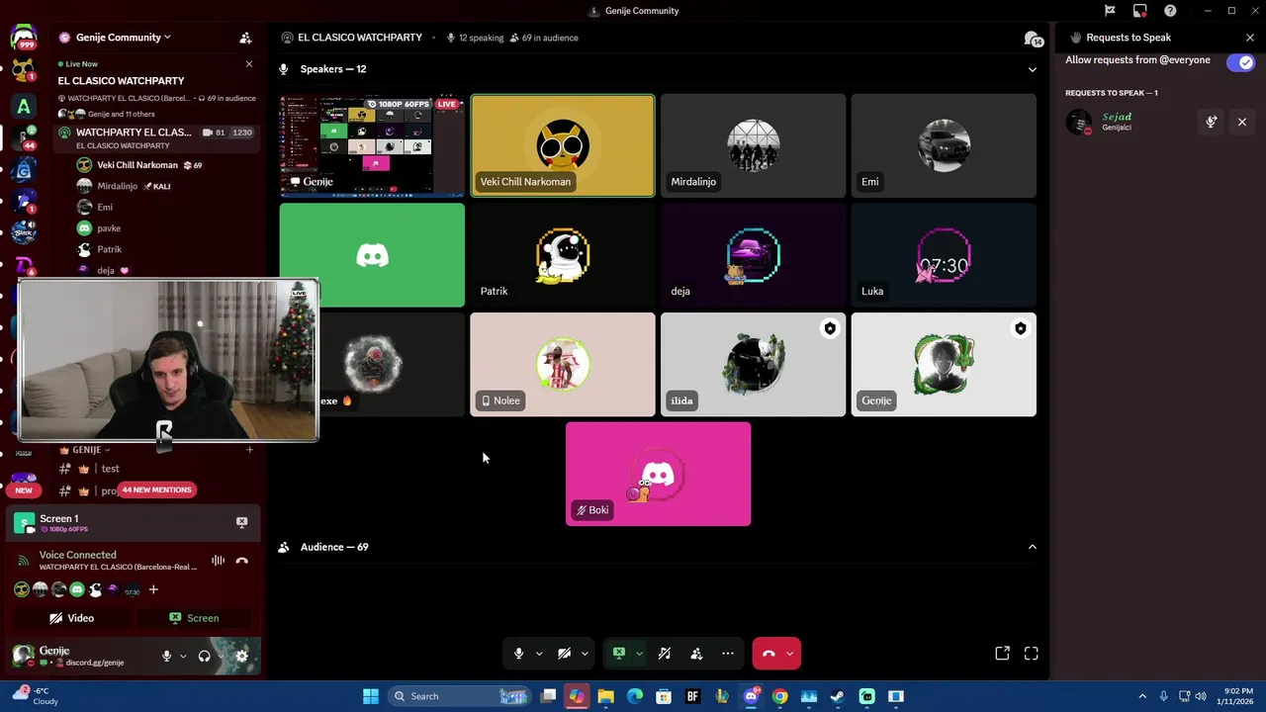Stop screen sharing in call toolbar
Viewport: 1266px width, 712px height.
click(x=619, y=654)
